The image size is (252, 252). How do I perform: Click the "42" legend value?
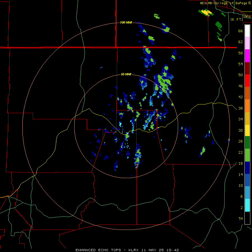(x=241, y=97)
